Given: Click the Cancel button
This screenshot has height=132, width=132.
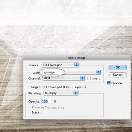Looking at the screenshot, I should [118, 75].
